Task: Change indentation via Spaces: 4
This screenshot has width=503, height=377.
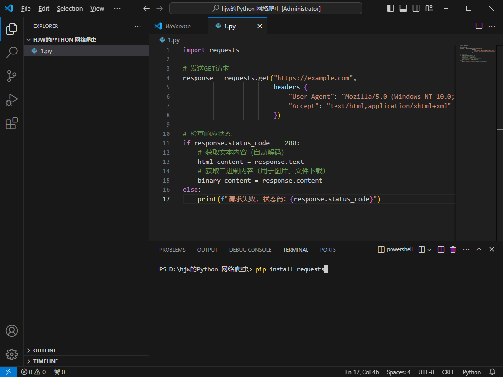Action: 398,372
